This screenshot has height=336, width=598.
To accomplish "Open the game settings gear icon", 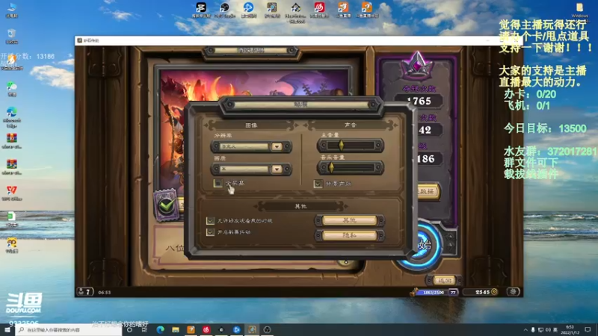I will 513,292.
